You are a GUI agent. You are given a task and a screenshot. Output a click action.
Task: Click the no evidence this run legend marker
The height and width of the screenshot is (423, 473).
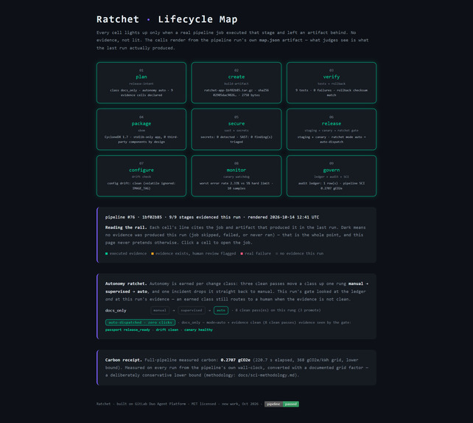coord(276,253)
